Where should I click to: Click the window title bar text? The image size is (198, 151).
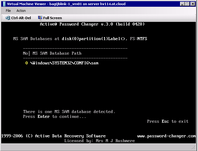click(66, 4)
